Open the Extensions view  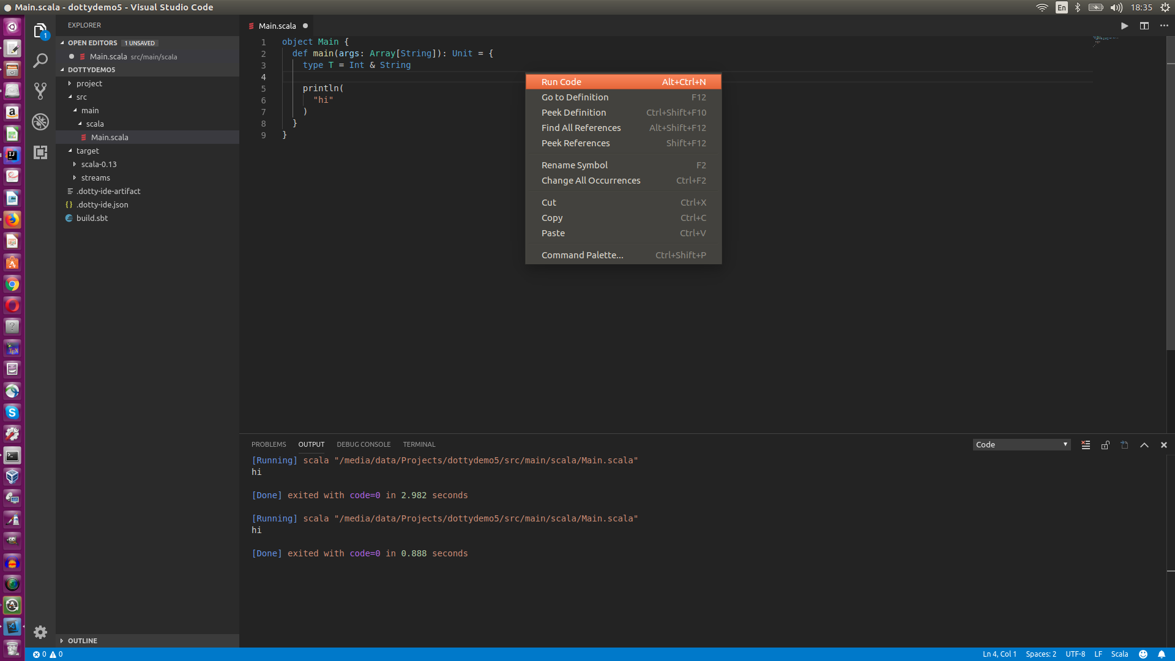click(40, 152)
